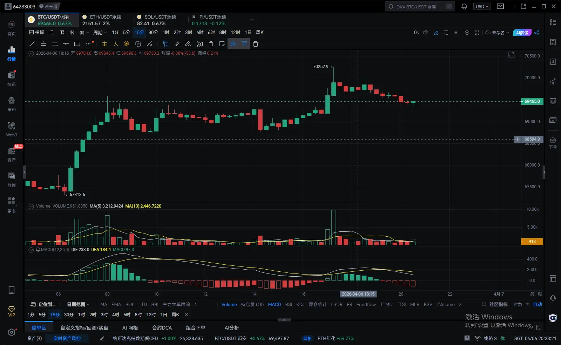This screenshot has width=561, height=345.
Task: Toggle the RSI indicator
Action: click(289, 304)
